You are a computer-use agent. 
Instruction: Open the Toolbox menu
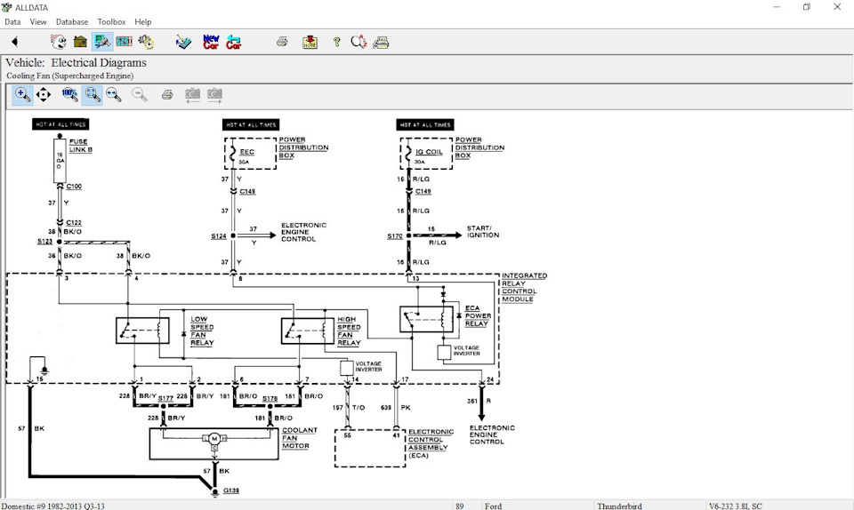click(111, 21)
